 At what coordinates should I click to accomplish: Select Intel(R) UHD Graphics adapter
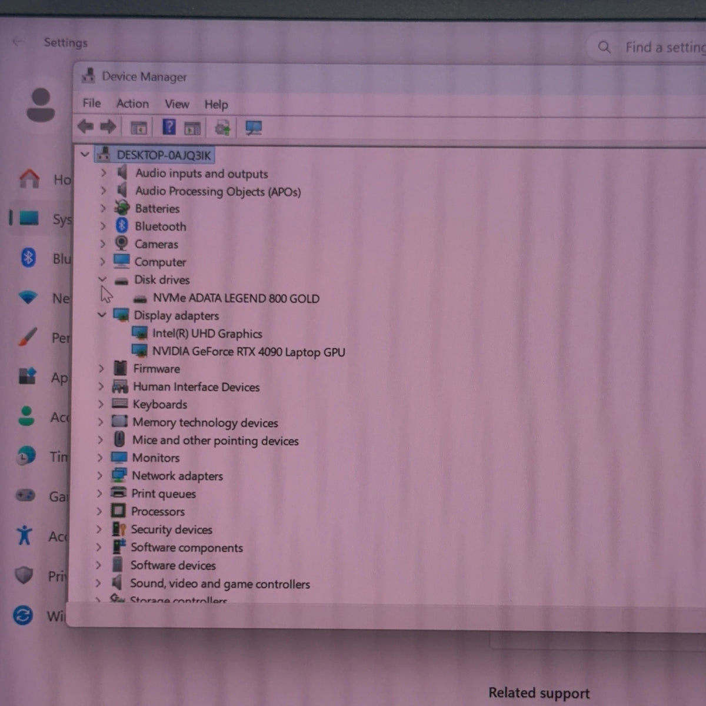(207, 334)
